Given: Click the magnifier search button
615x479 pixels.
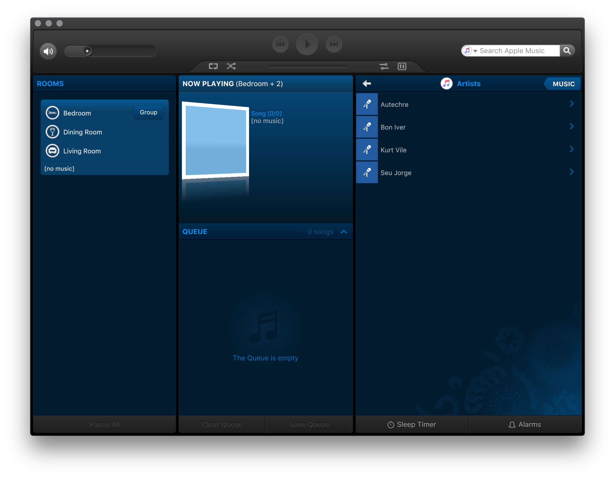Looking at the screenshot, I should pyautogui.click(x=567, y=51).
